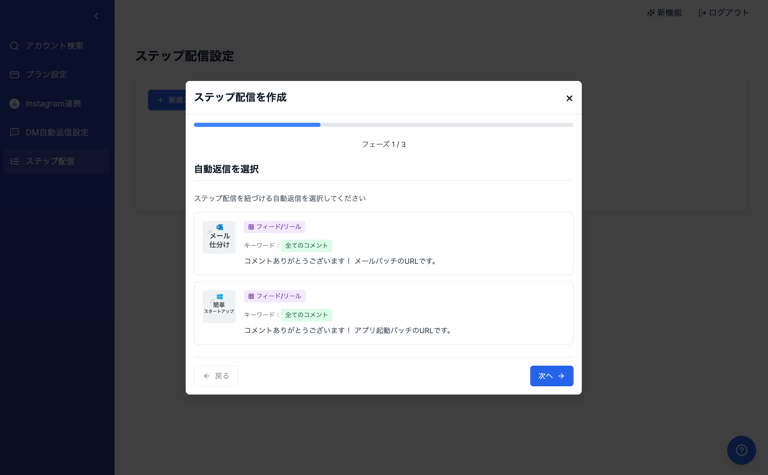Click 全てのコメント keyword in アプリ起動 card
Screen dimensions: 768x475
pos(307,315)
